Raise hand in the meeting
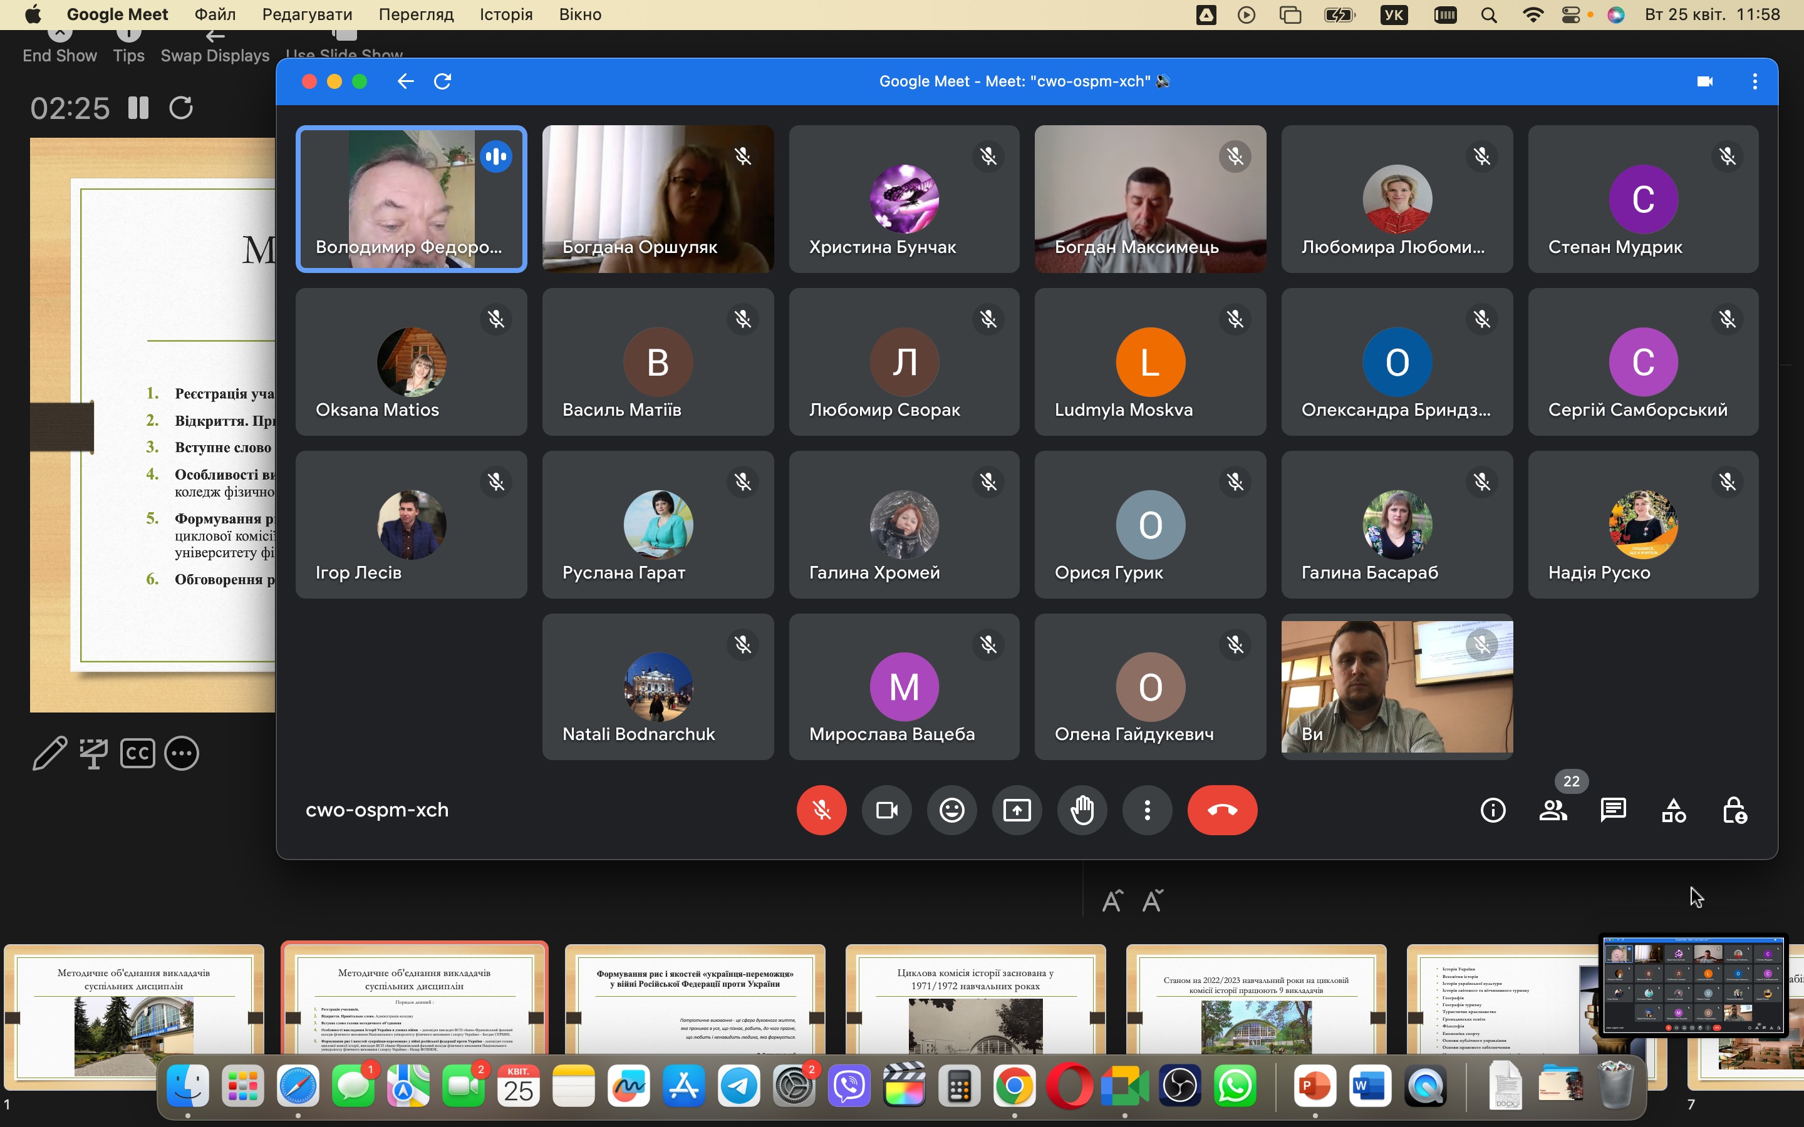The height and width of the screenshot is (1127, 1804). (x=1082, y=810)
